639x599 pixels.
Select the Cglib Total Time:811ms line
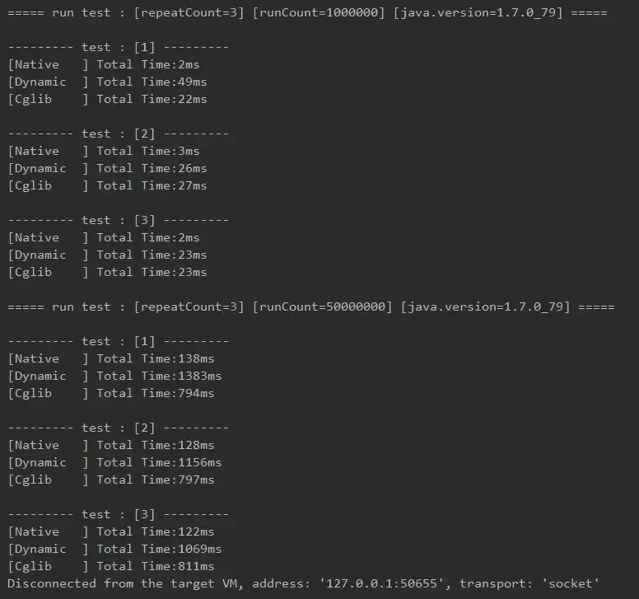[x=111, y=566]
